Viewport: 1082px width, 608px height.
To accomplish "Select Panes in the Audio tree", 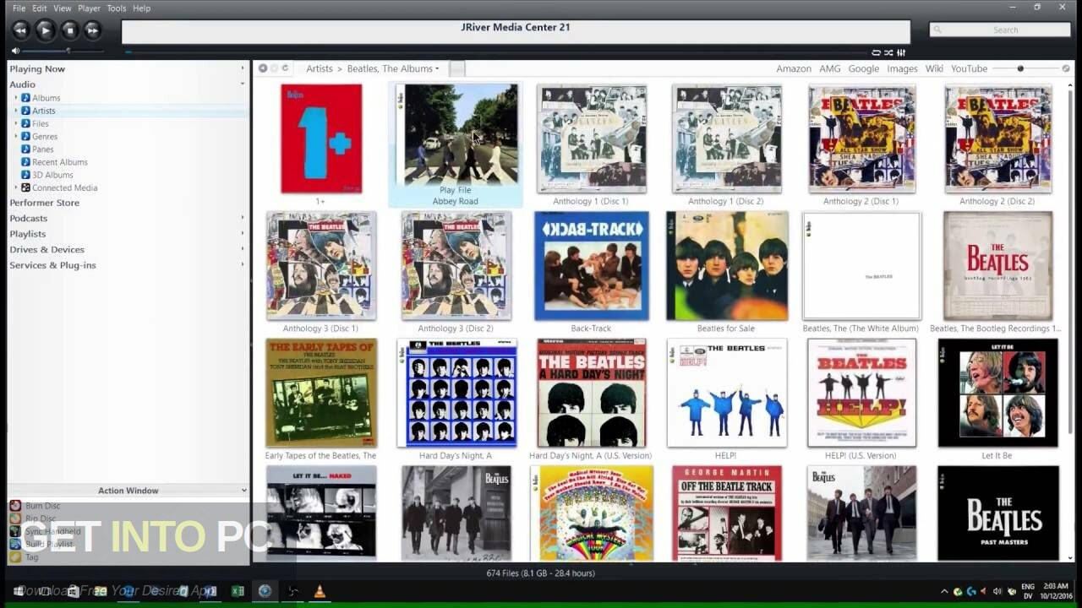I will click(x=42, y=149).
